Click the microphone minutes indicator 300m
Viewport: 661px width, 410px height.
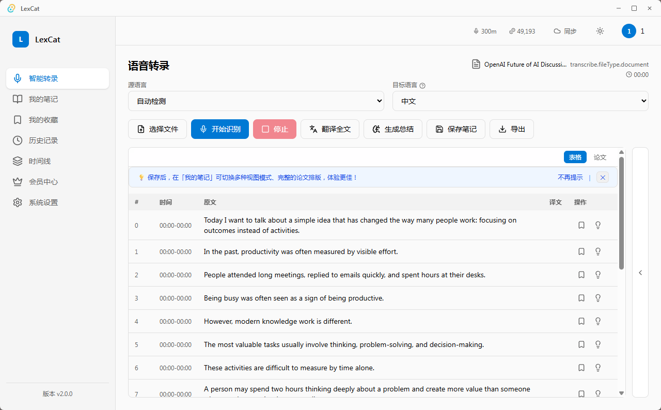[x=485, y=31]
